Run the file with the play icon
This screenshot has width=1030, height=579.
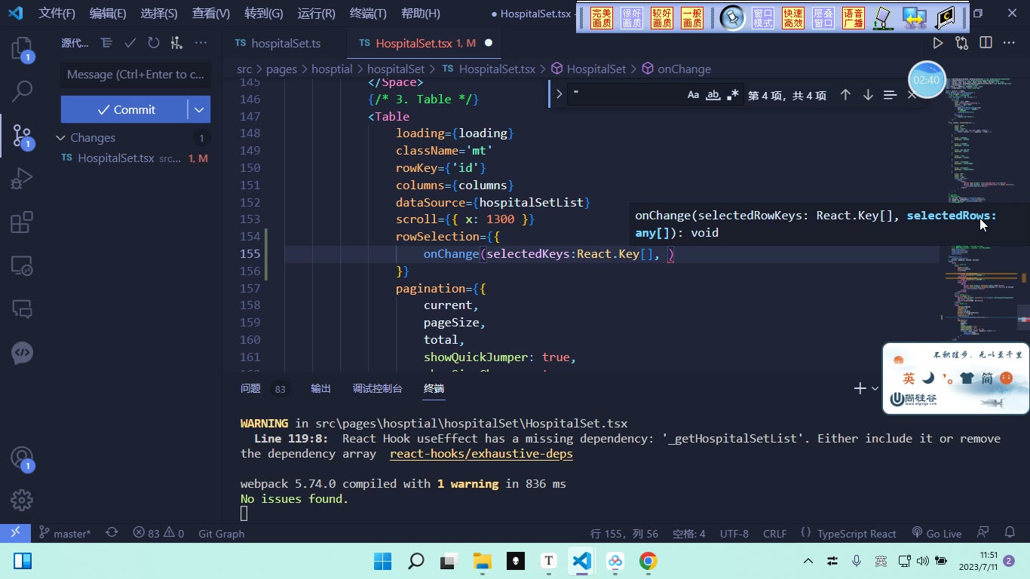click(938, 43)
